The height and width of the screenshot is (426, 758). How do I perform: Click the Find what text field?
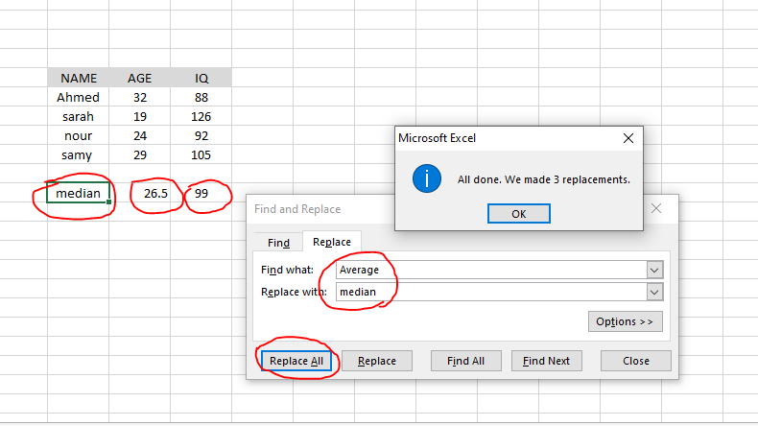click(489, 270)
